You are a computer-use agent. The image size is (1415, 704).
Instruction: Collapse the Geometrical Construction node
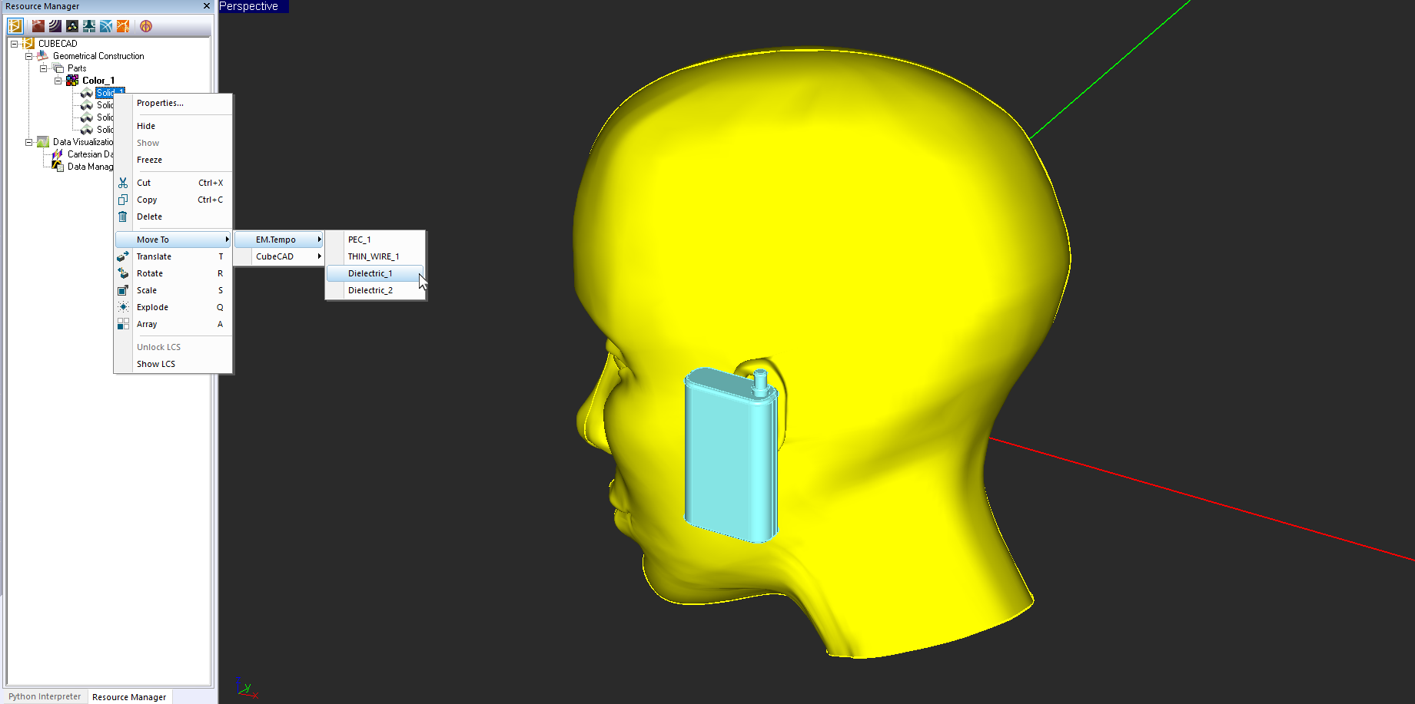click(28, 56)
